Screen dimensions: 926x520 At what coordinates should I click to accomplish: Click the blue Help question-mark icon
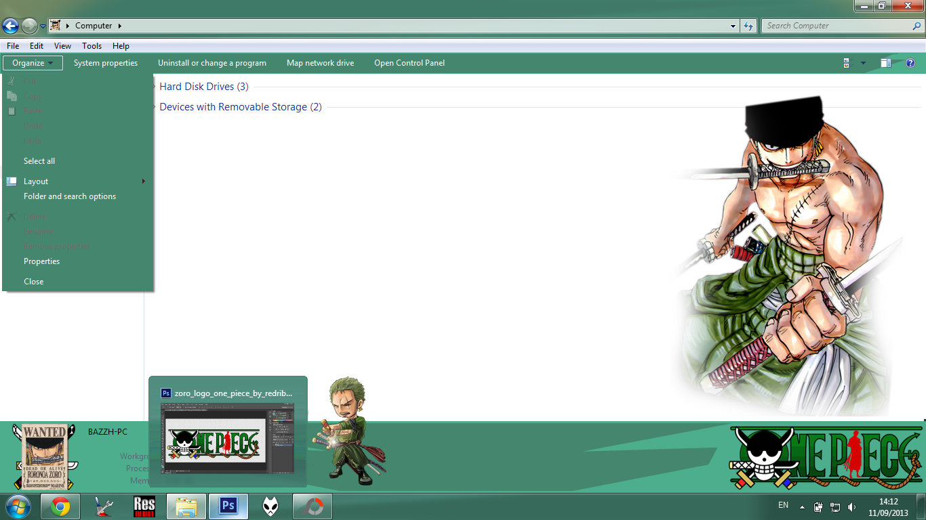coord(910,63)
